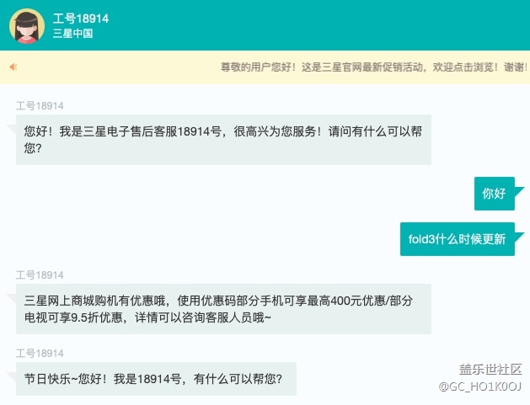
Task: Click the second 工号18914 sender label
Action: 40,275
